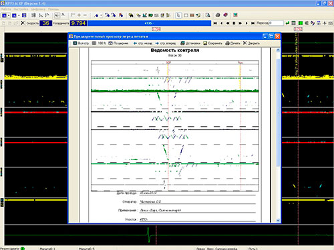Click 'Участок' field value in report

[x=144, y=219]
